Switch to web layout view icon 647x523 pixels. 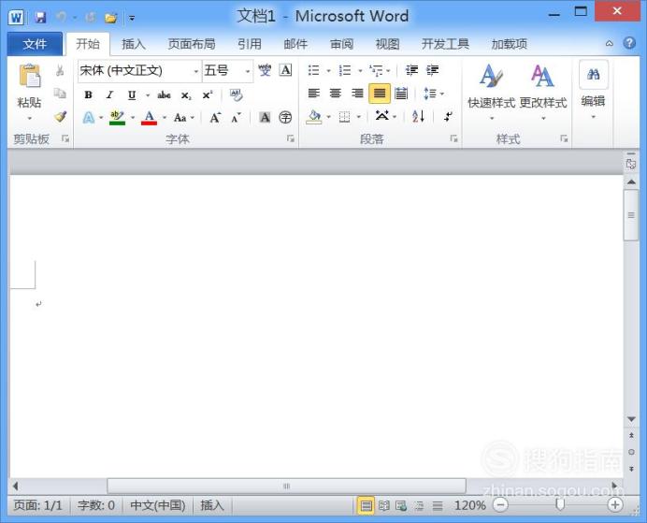coord(401,505)
